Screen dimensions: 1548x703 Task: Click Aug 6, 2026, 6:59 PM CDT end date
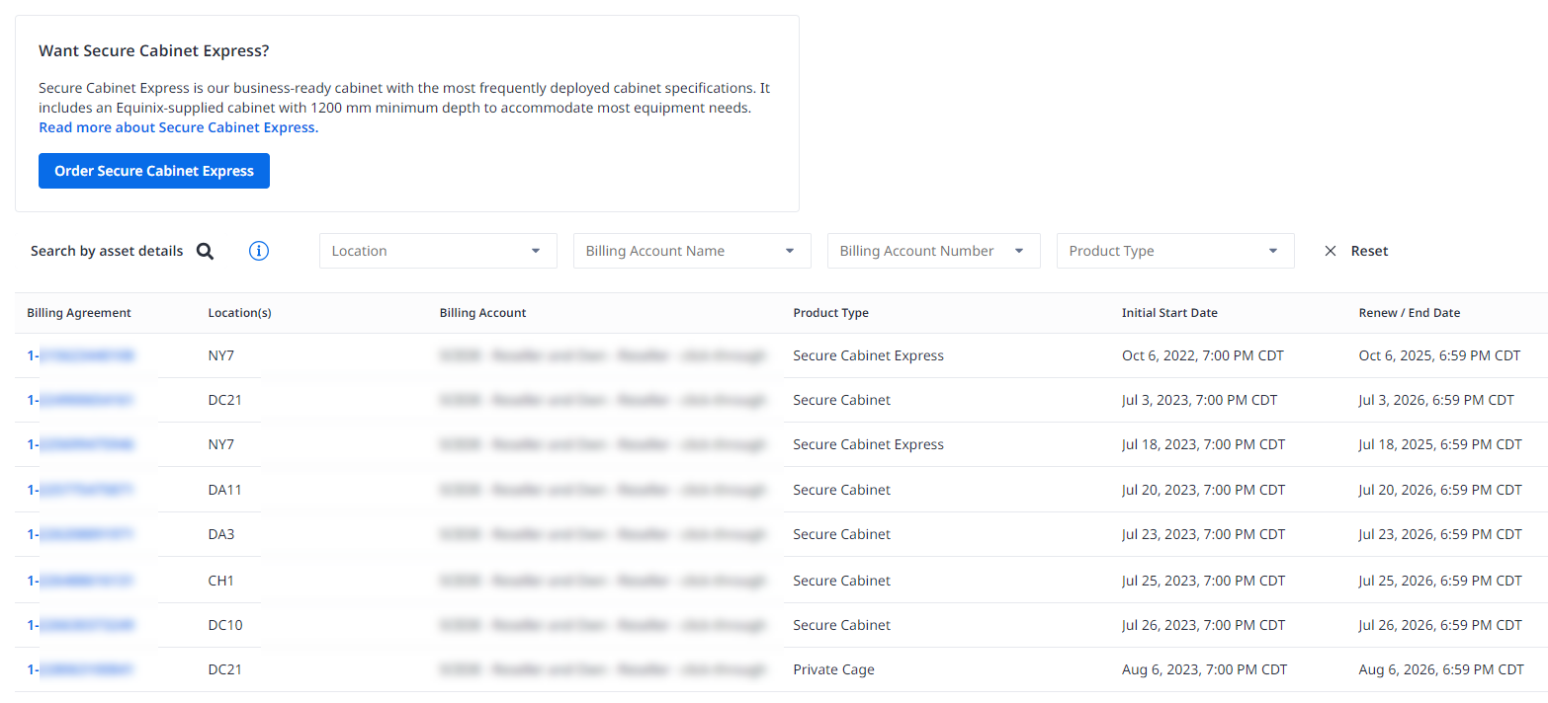[x=1441, y=669]
